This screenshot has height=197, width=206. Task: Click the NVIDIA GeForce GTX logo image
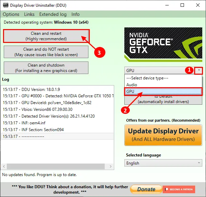click(163, 45)
